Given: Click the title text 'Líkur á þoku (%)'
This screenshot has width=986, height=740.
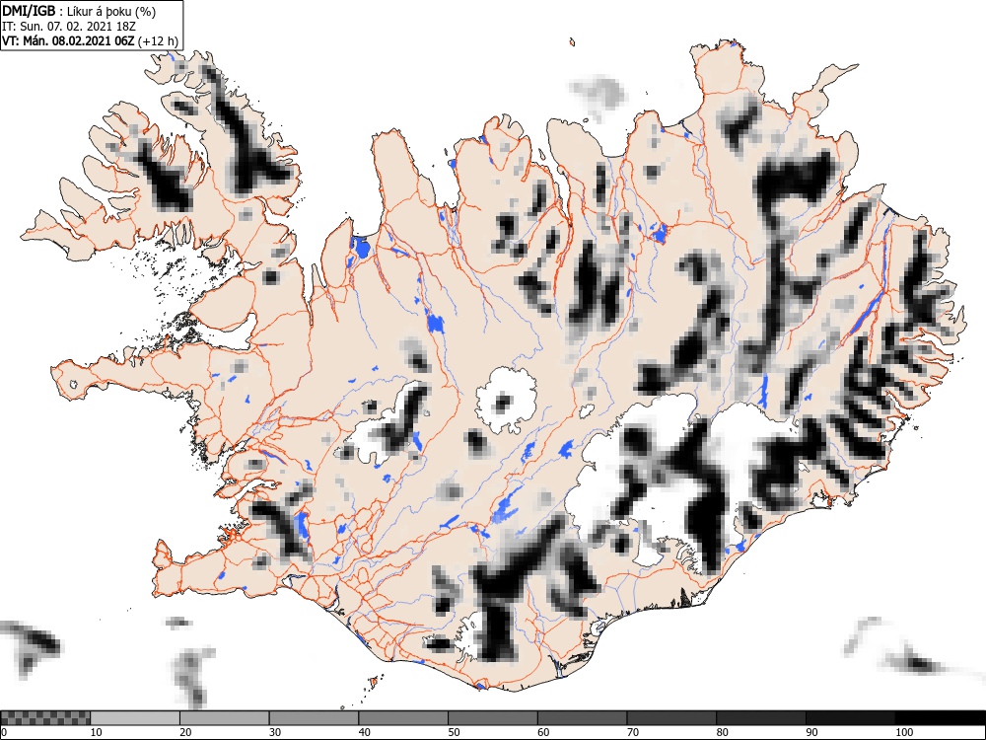Looking at the screenshot, I should point(112,11).
